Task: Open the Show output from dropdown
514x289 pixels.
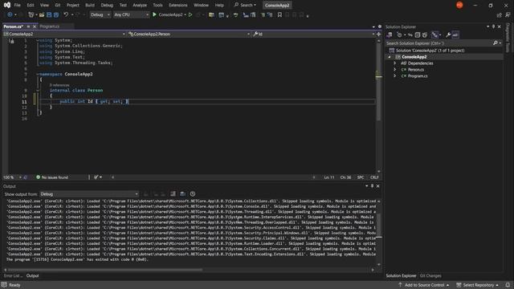Action: [89, 194]
